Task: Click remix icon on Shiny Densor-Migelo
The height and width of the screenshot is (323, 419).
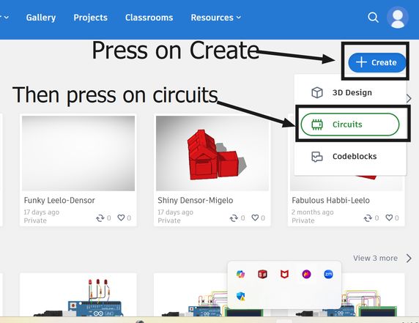Action: coord(234,218)
